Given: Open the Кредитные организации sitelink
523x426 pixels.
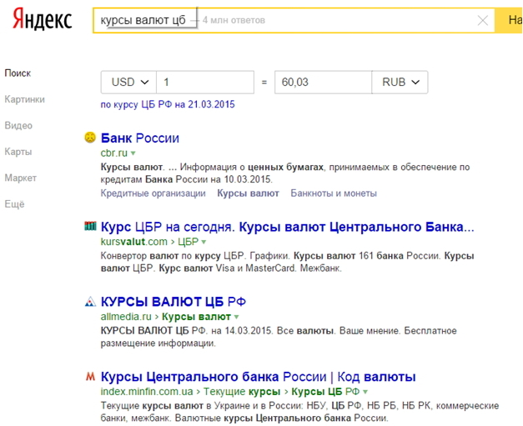Looking at the screenshot, I should point(153,193).
